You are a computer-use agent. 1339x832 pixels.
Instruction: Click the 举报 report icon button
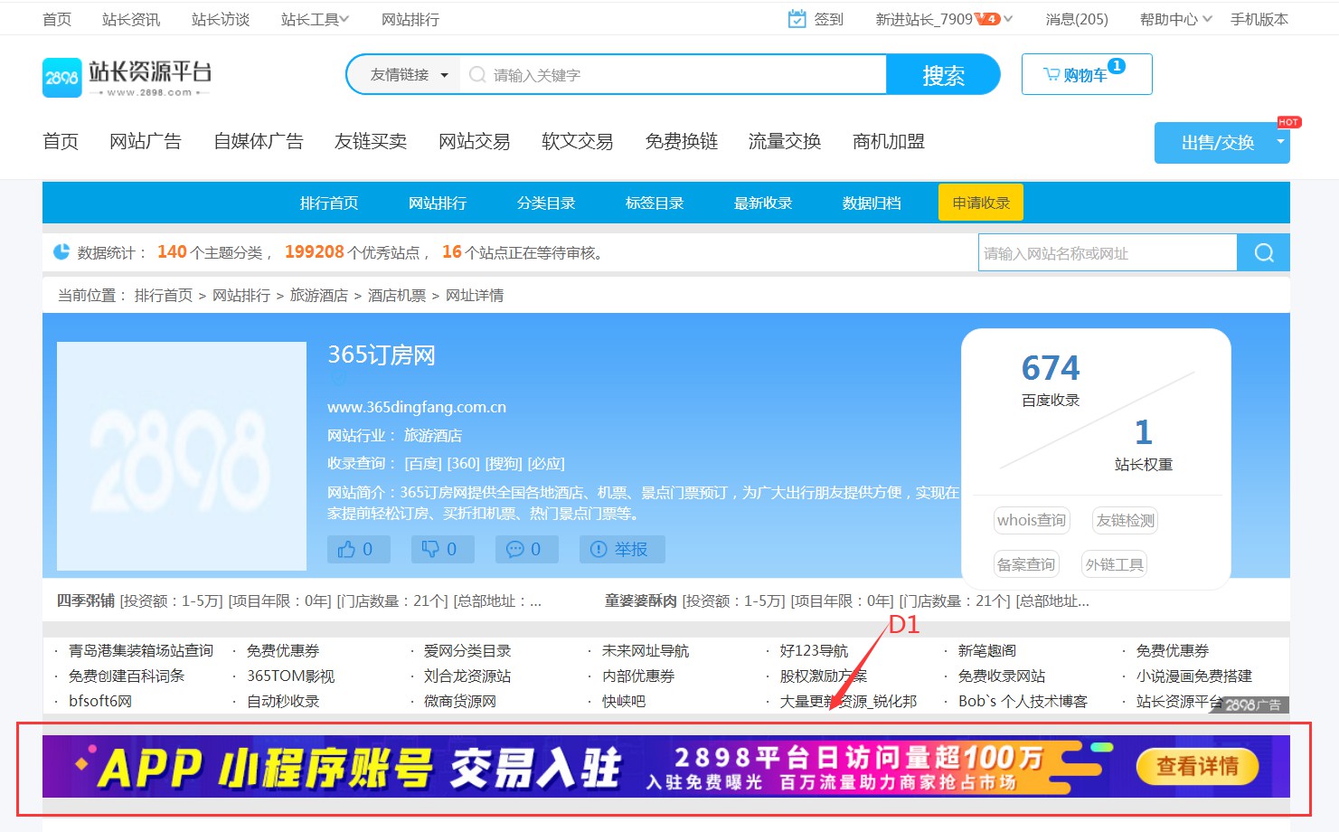622,549
